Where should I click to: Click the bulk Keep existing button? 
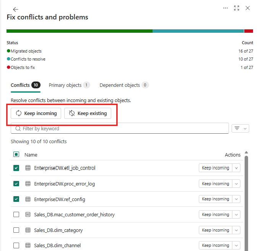(x=88, y=113)
